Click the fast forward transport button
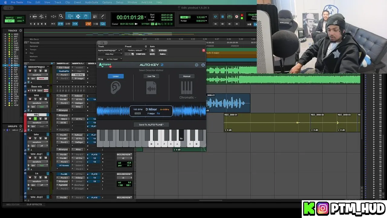This screenshot has width=387, height=218. (x=229, y=24)
